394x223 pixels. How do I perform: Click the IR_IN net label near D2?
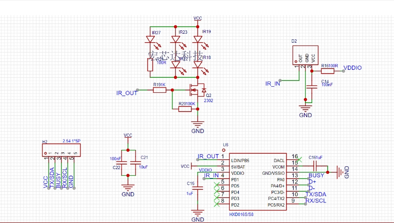coord(273,84)
